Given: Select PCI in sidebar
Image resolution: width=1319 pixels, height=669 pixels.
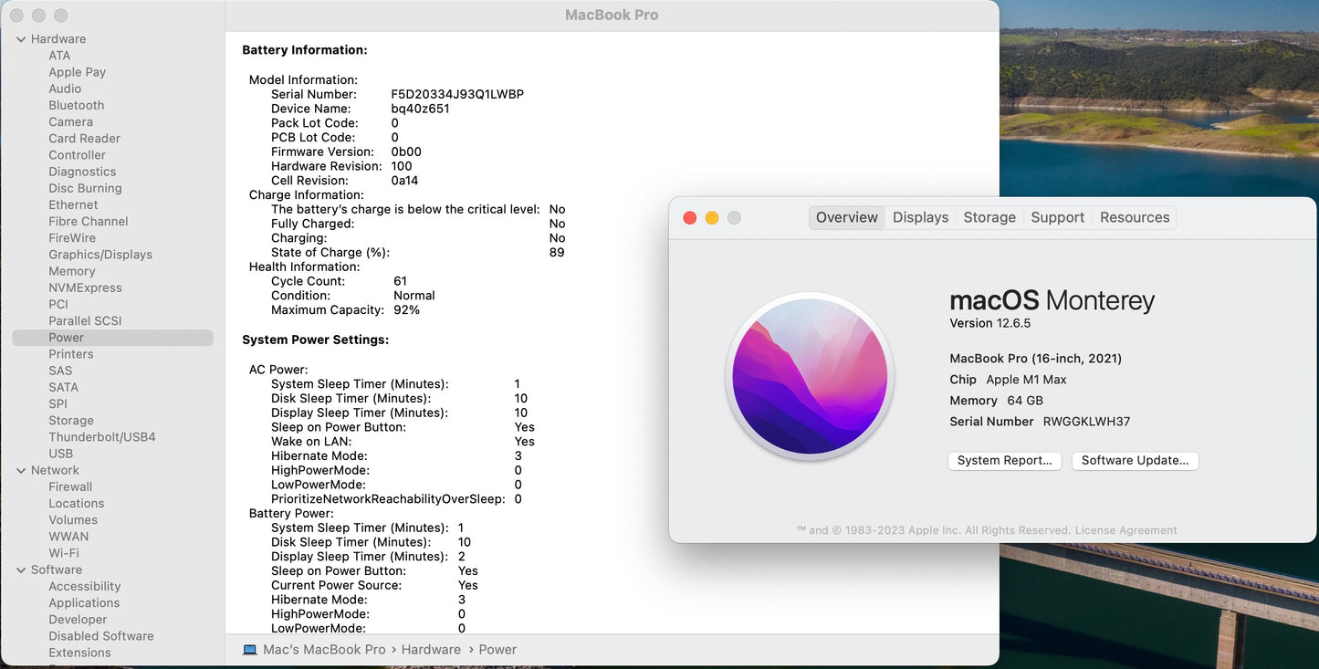Looking at the screenshot, I should pos(58,305).
